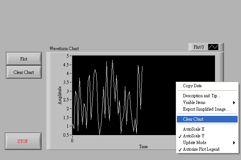Stop the VI with the red STOP button
This screenshot has height=160, width=241.
(x=23, y=141)
